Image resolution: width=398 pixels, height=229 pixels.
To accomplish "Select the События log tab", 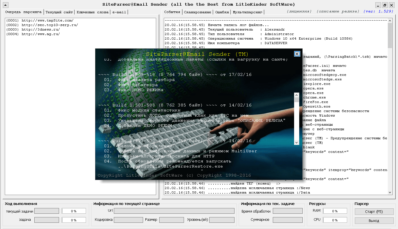I will (x=172, y=12).
